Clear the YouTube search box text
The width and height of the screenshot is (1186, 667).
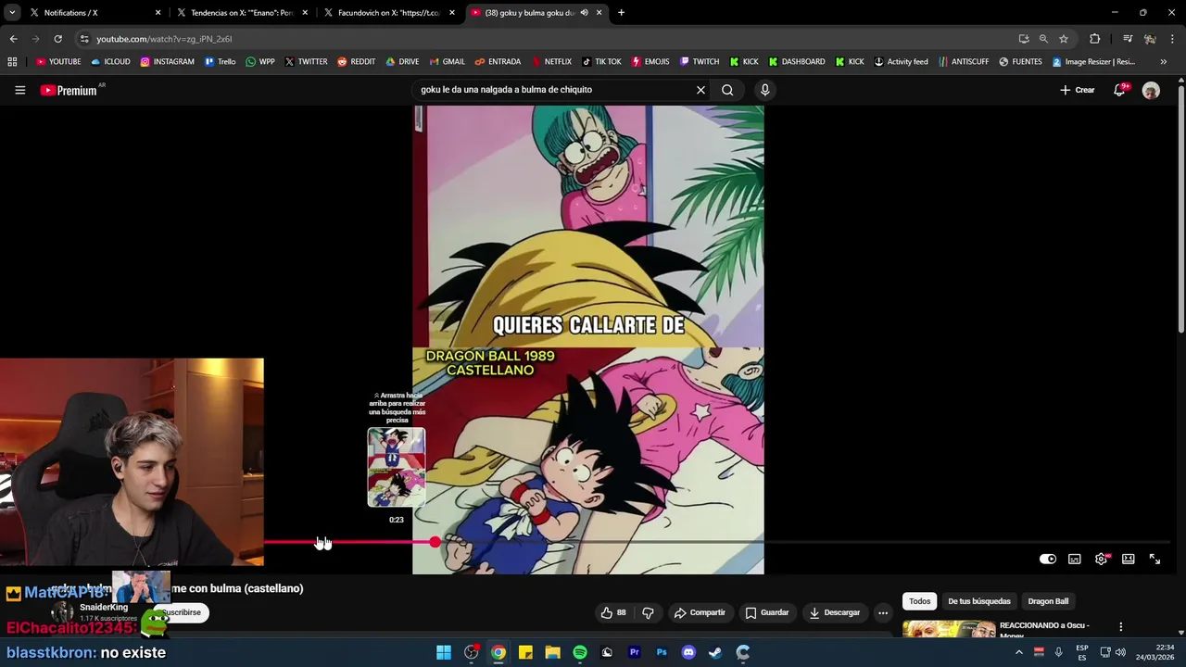[700, 90]
